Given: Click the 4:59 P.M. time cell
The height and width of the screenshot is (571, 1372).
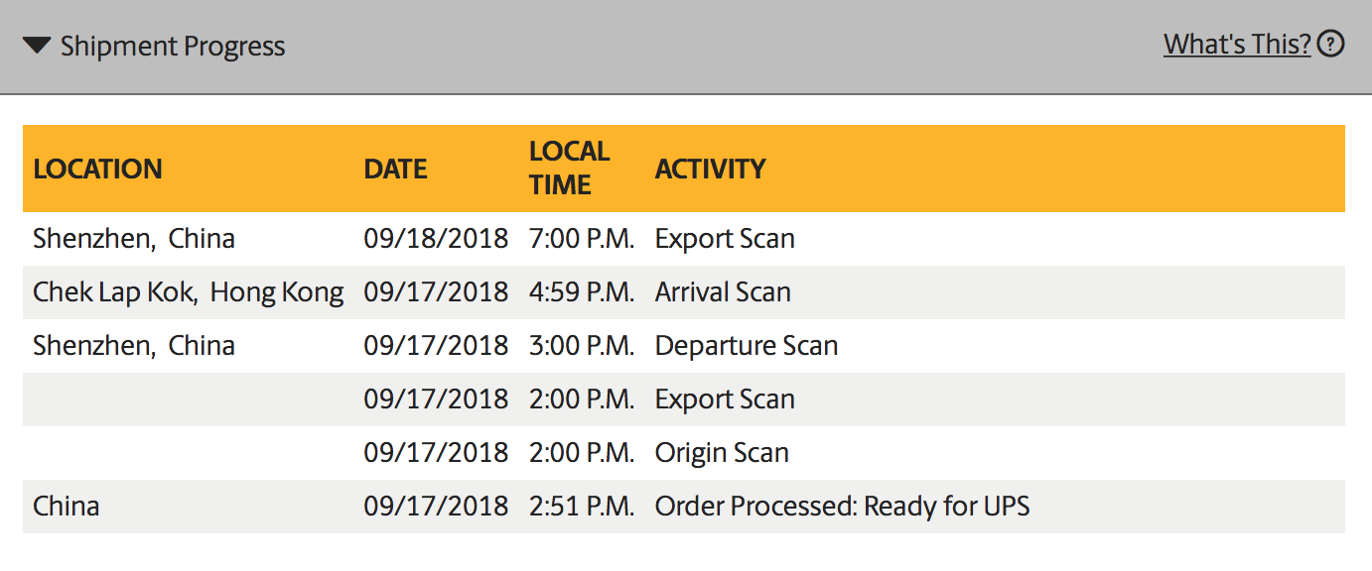Looking at the screenshot, I should pyautogui.click(x=582, y=292).
